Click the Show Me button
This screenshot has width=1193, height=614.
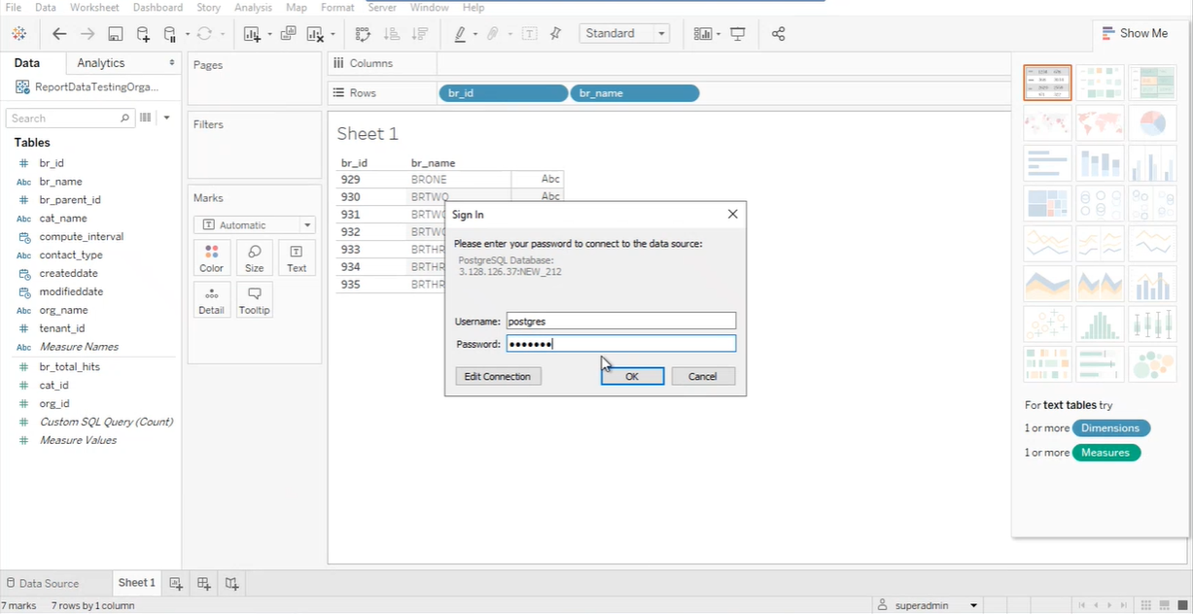1135,33
